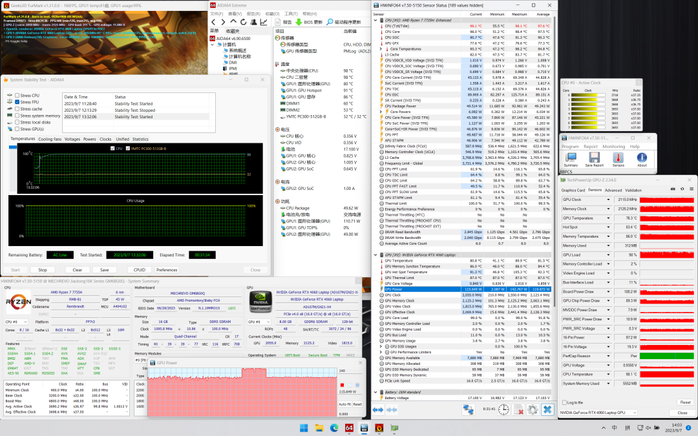Switch to the Cooling Fans tab
698x436 pixels.
(x=50, y=139)
